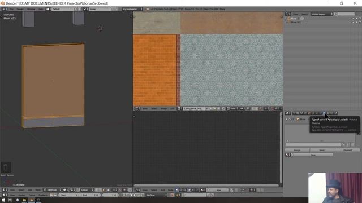Click the Bldg_Brick image name field
This screenshot has height=203, width=362.
(193, 108)
